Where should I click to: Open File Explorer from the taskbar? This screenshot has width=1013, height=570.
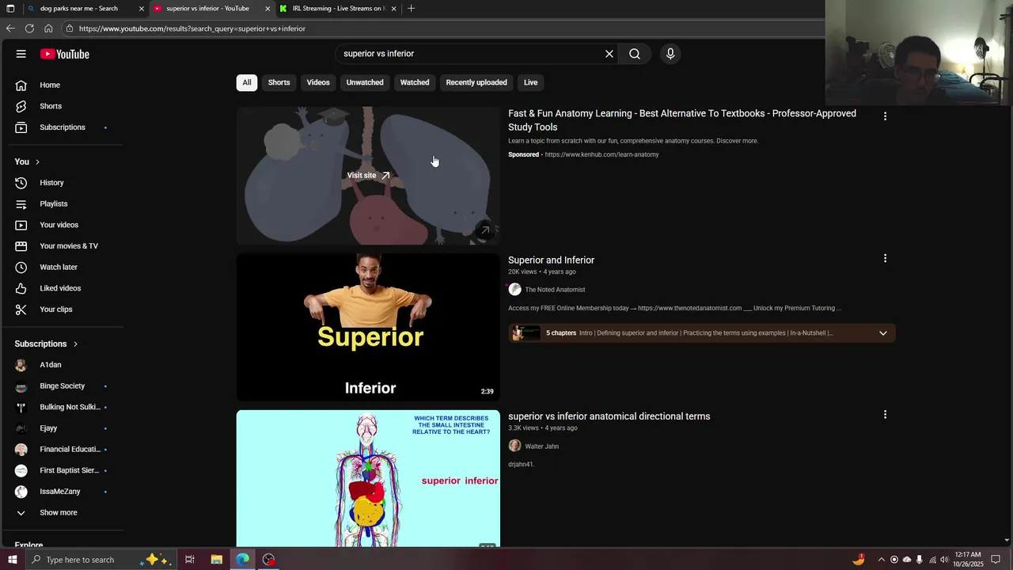[x=216, y=560]
